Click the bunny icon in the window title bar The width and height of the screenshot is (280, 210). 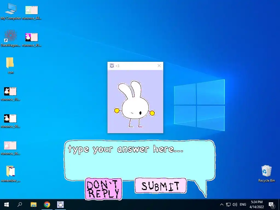(x=112, y=66)
